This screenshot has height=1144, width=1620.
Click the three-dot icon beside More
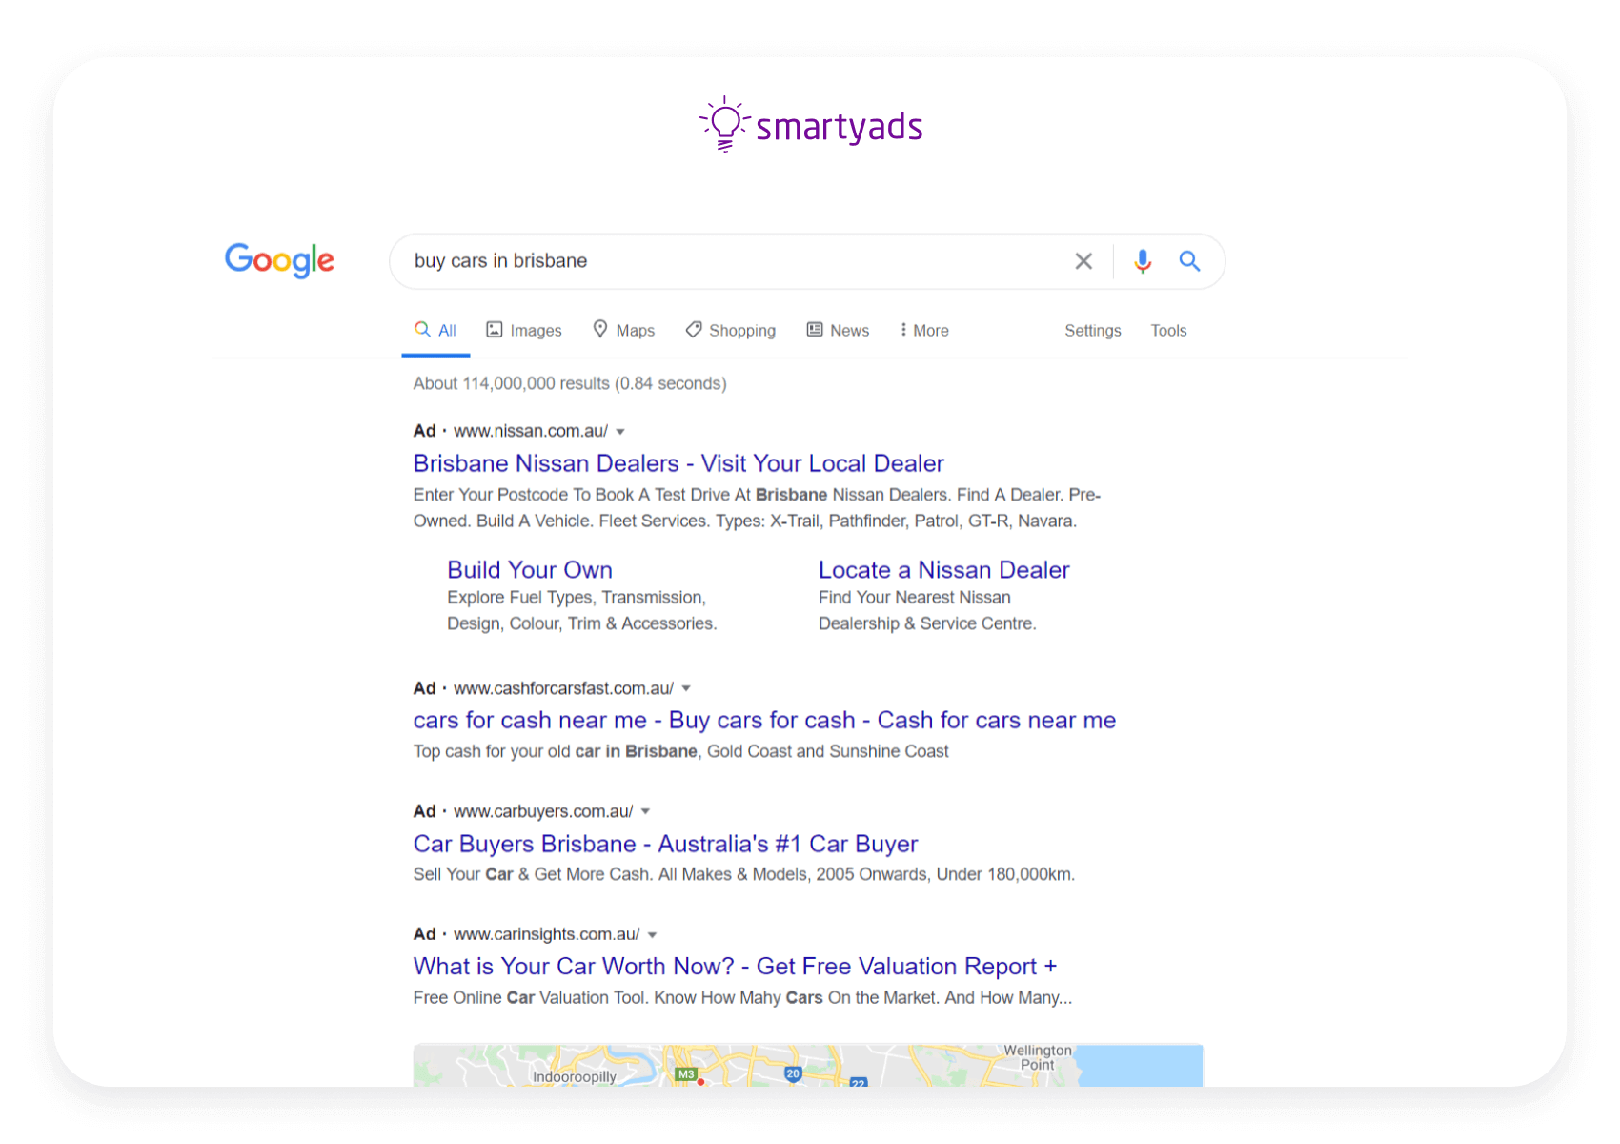[x=903, y=330]
